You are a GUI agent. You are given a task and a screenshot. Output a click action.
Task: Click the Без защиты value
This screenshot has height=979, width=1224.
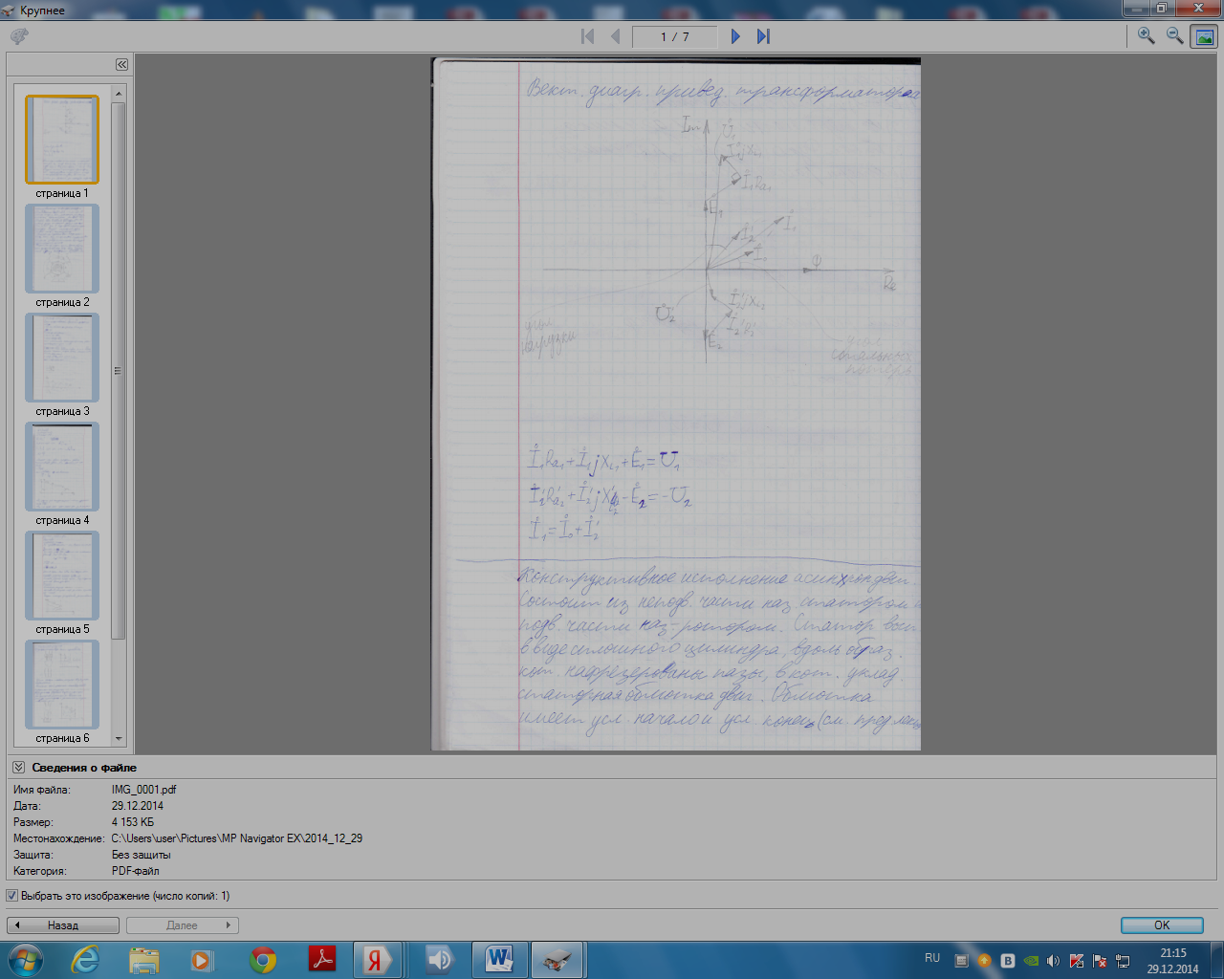click(141, 855)
